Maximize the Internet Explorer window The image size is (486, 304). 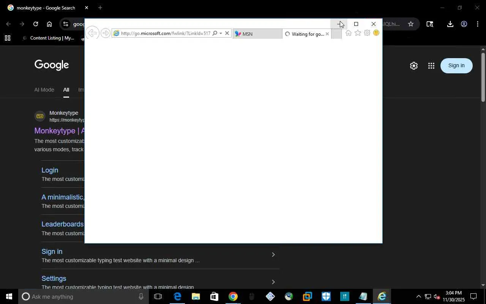[356, 24]
